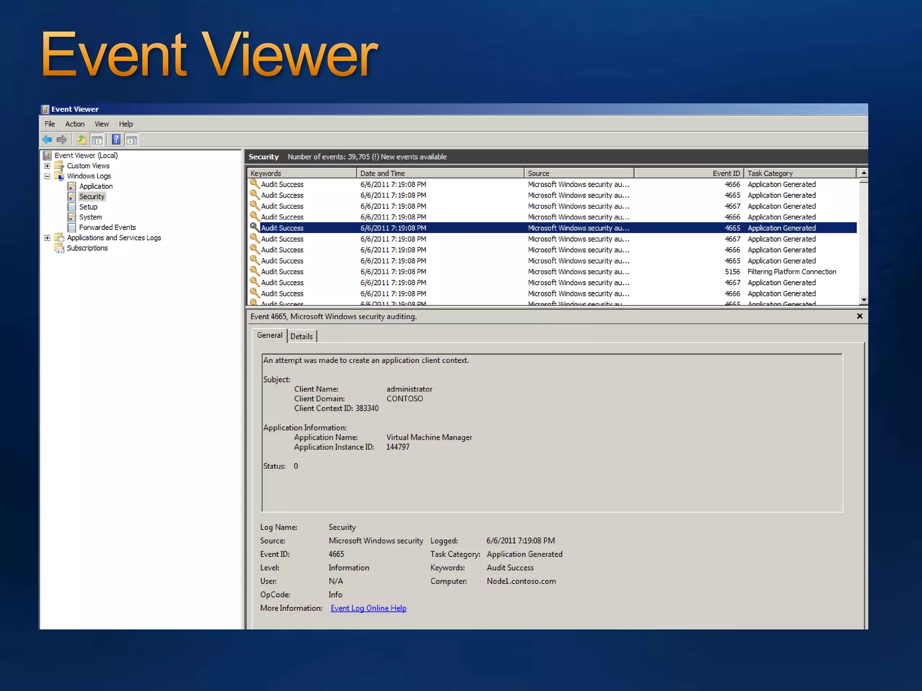Click the System log icon
The image size is (922, 691).
(72, 217)
